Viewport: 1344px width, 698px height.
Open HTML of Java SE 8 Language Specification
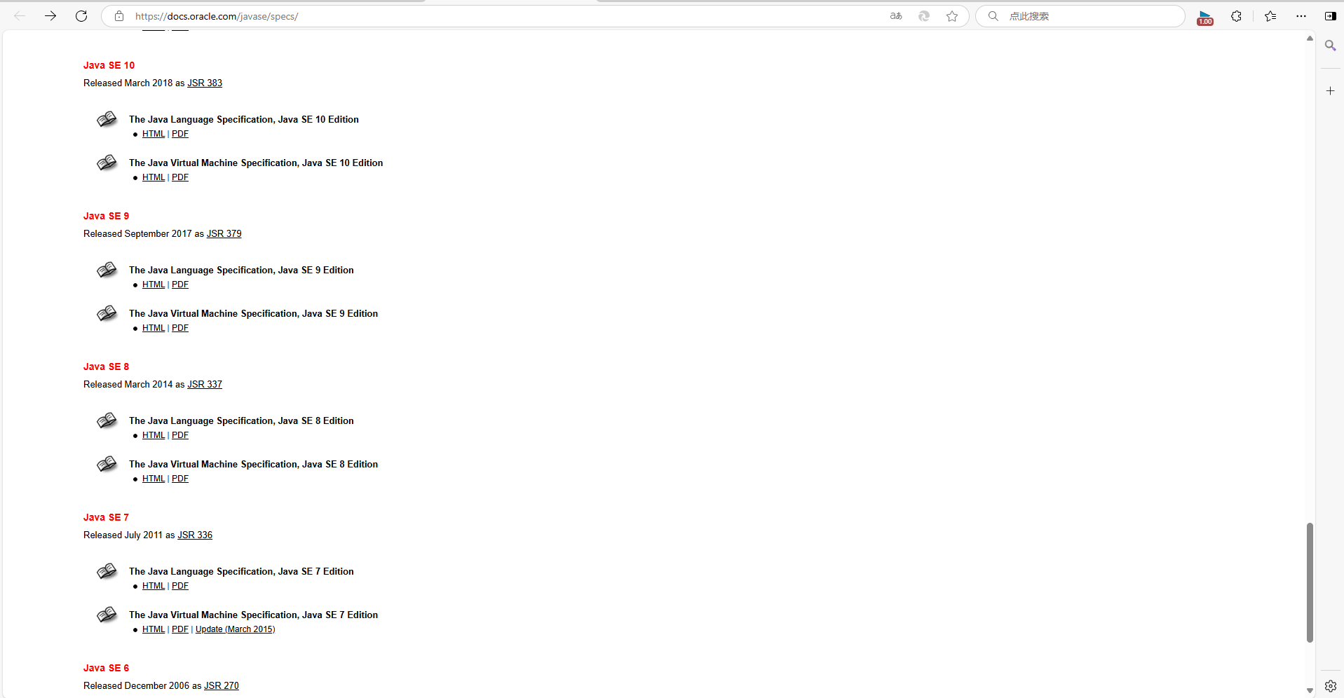click(x=154, y=435)
